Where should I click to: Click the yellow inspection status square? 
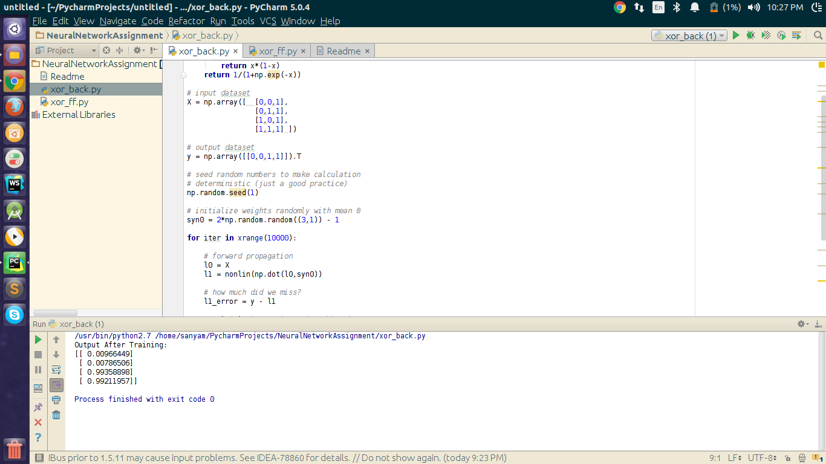click(822, 64)
